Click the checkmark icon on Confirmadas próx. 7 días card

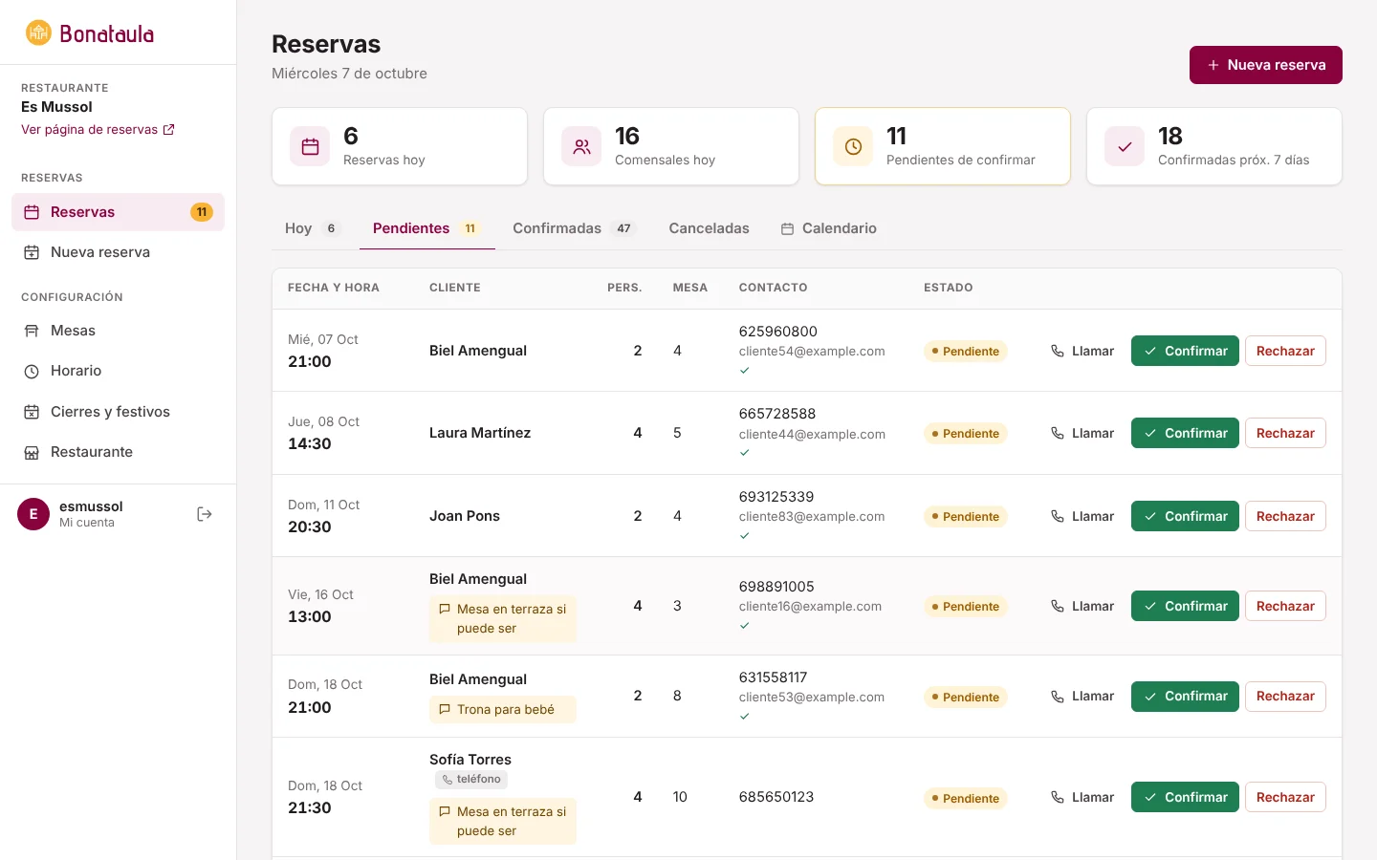(1125, 146)
